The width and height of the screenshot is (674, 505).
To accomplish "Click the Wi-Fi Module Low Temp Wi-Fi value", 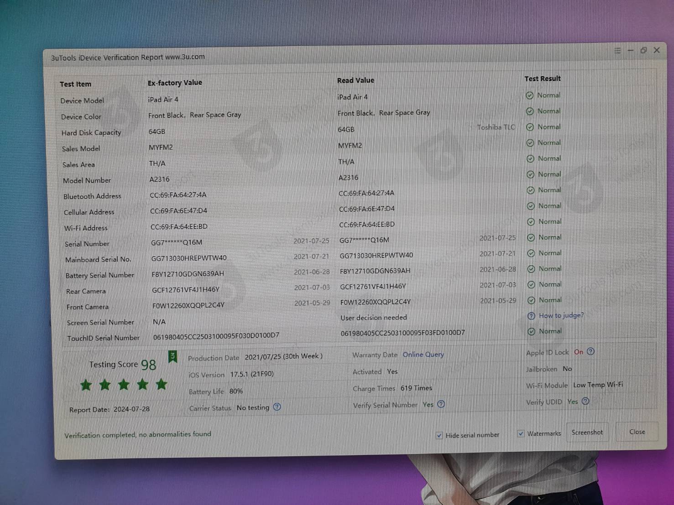I will tap(598, 385).
